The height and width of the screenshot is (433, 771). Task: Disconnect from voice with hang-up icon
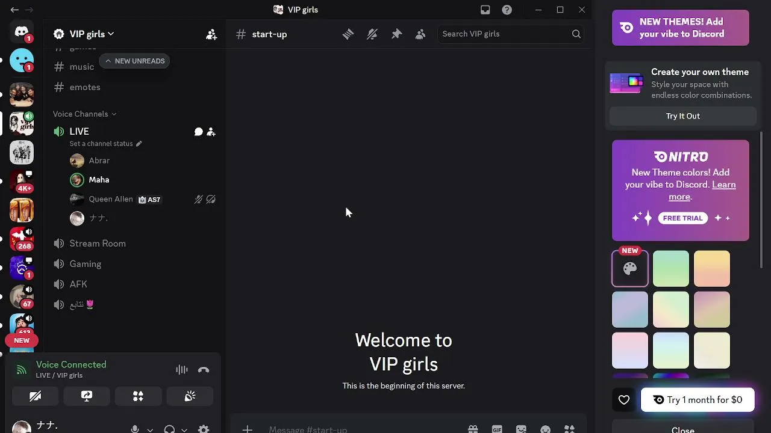(x=204, y=370)
